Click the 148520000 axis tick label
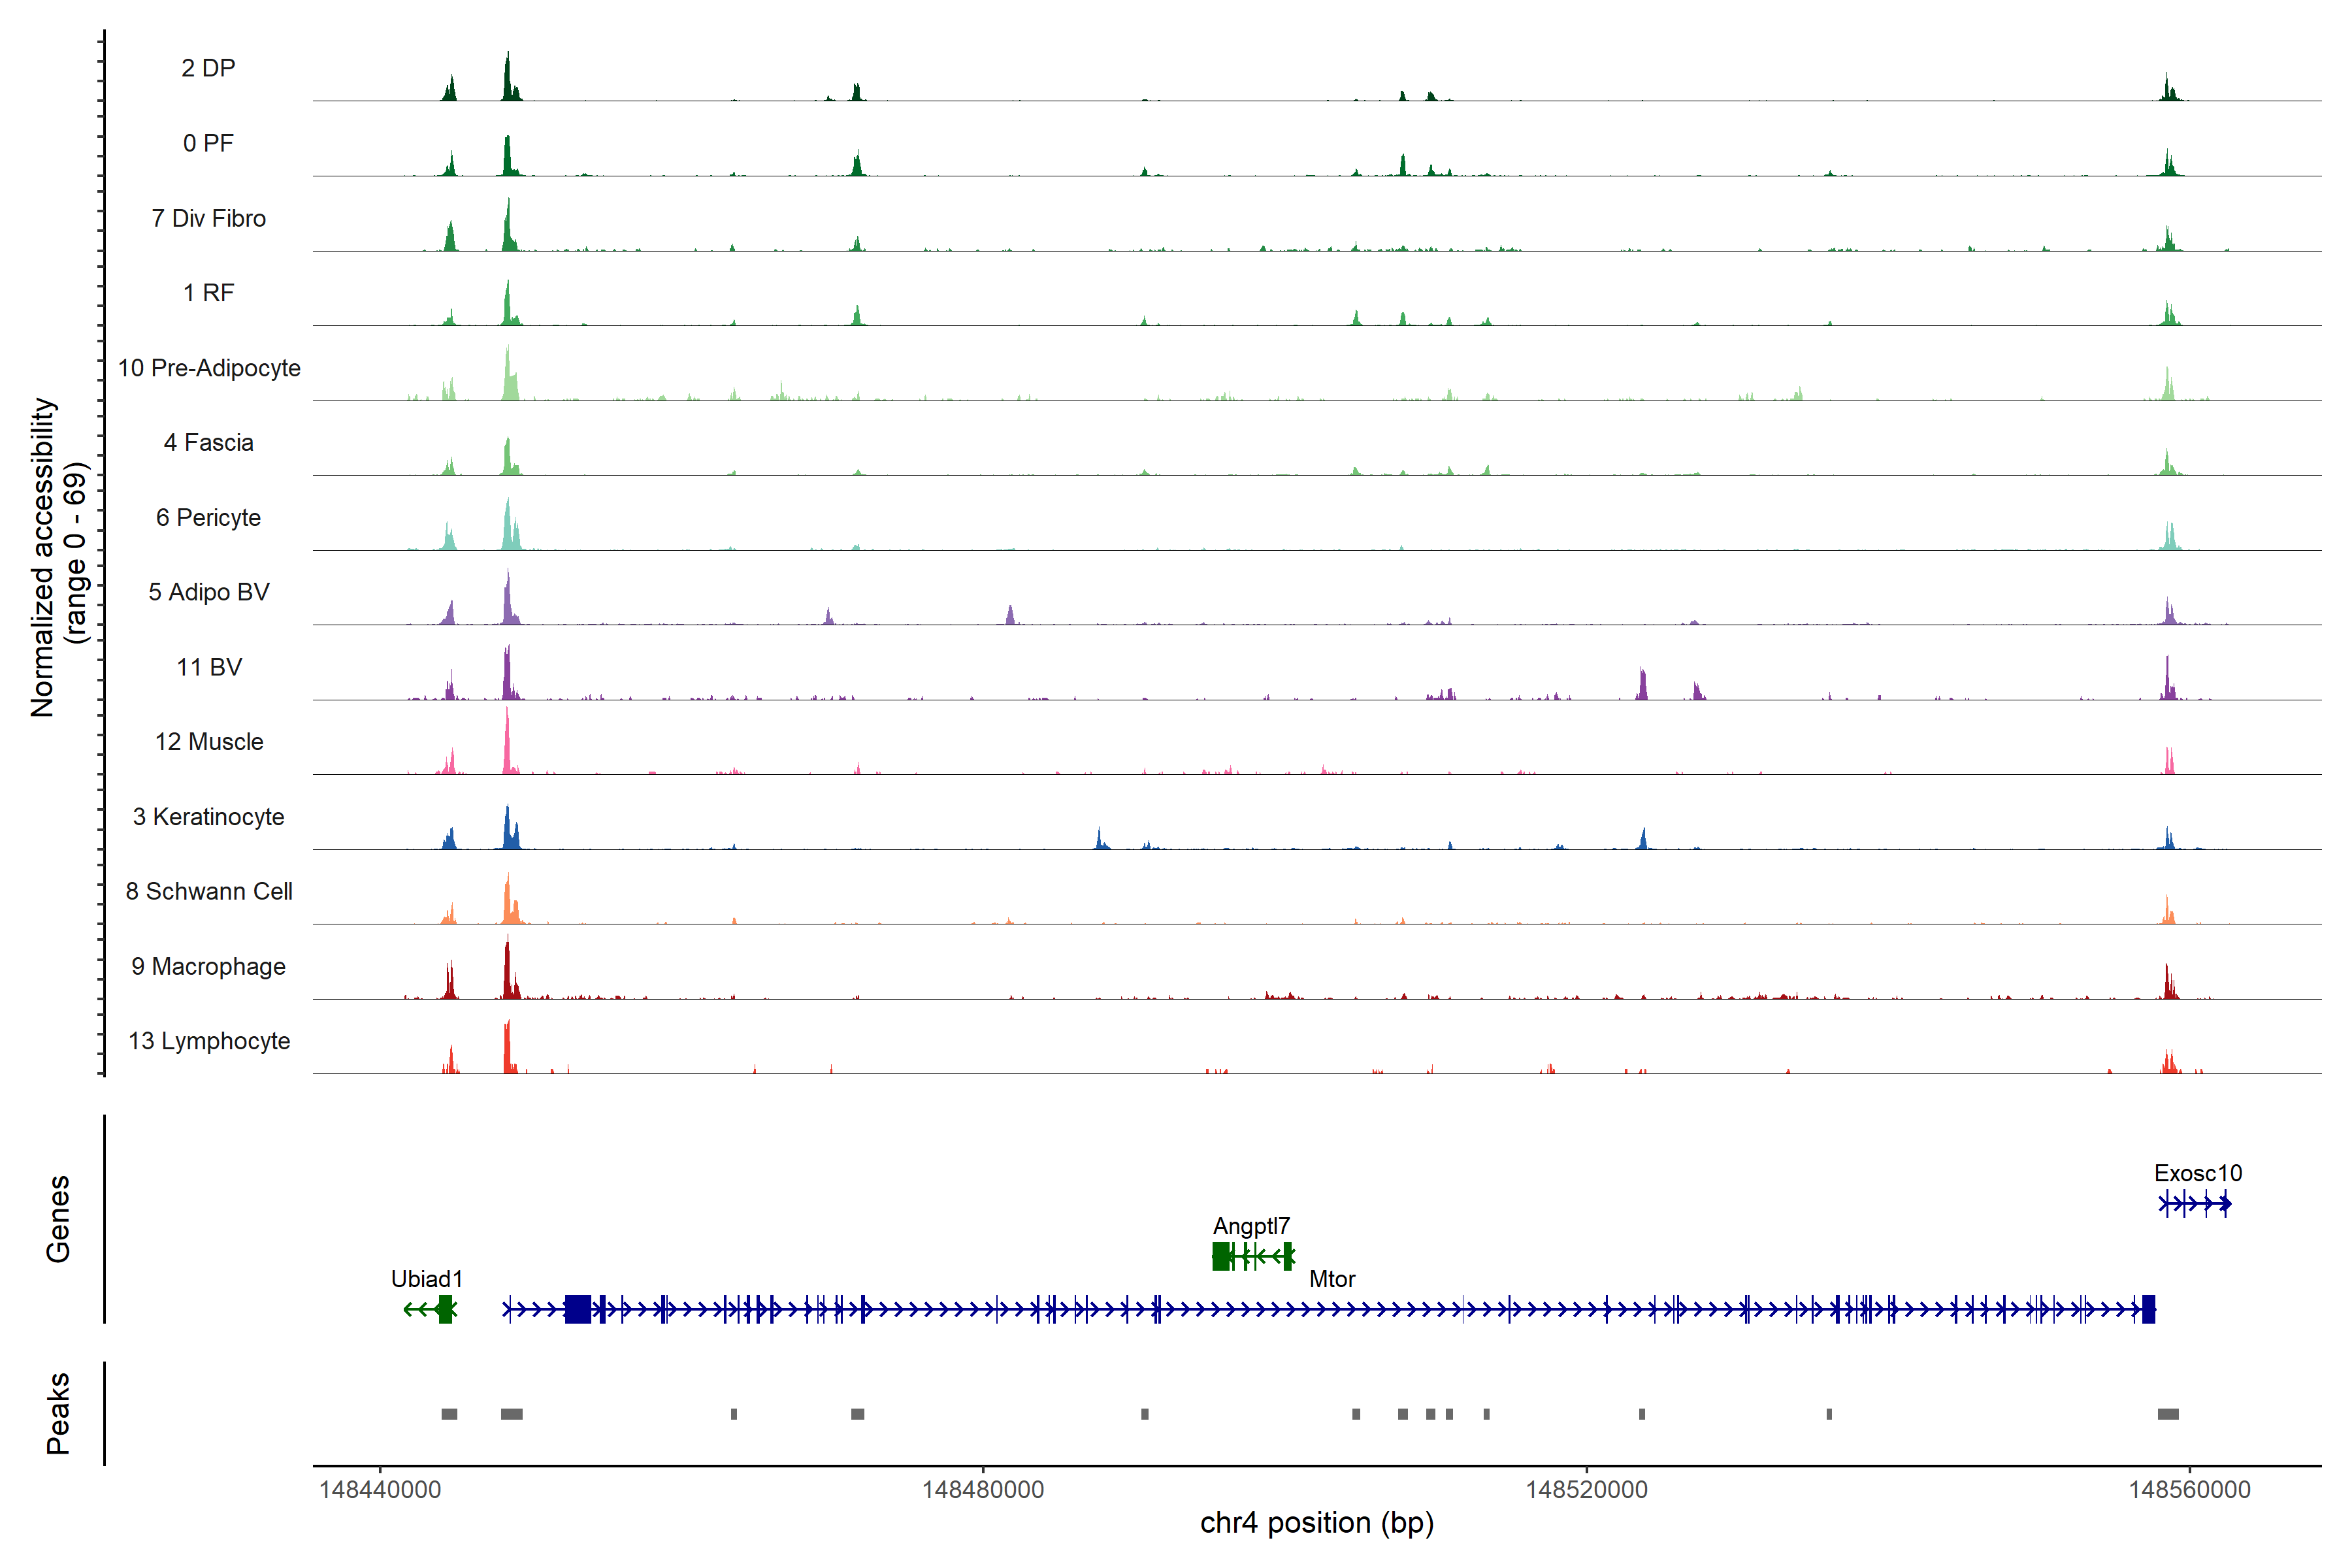 point(1586,1490)
